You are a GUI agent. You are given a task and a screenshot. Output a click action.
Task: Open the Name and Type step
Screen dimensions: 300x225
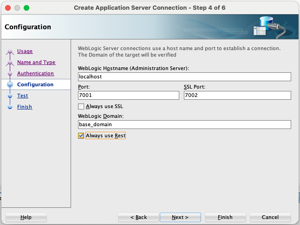36,62
